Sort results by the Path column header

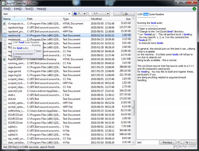44,19
